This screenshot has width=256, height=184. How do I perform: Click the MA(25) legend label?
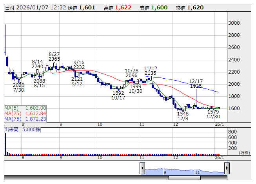(11, 114)
